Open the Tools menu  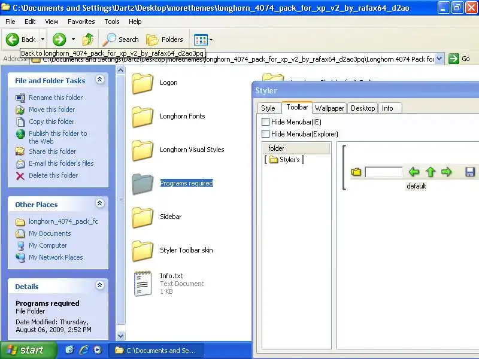tap(112, 22)
